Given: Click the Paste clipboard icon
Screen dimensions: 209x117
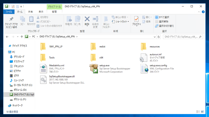Looking at the screenshot, I should click(x=31, y=19).
